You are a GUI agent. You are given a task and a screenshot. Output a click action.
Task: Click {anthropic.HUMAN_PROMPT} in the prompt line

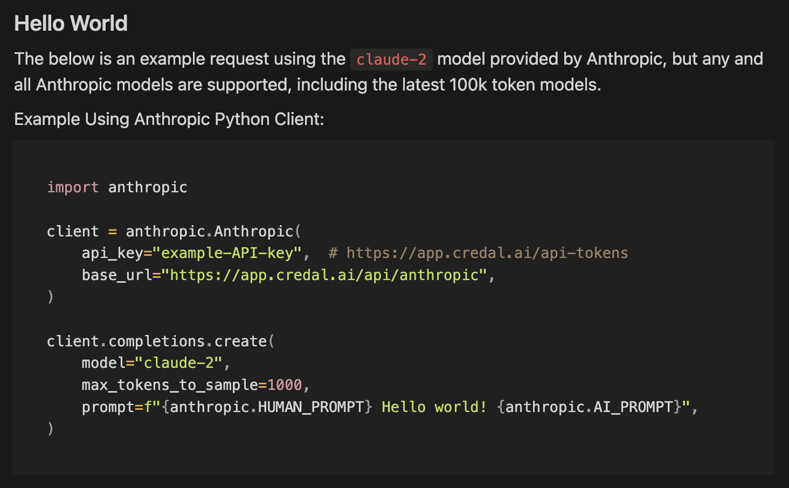pyautogui.click(x=267, y=407)
